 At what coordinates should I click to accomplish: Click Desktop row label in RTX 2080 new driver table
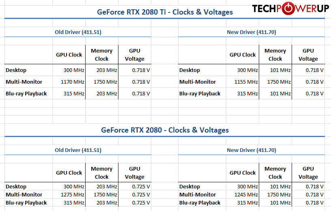189,187
